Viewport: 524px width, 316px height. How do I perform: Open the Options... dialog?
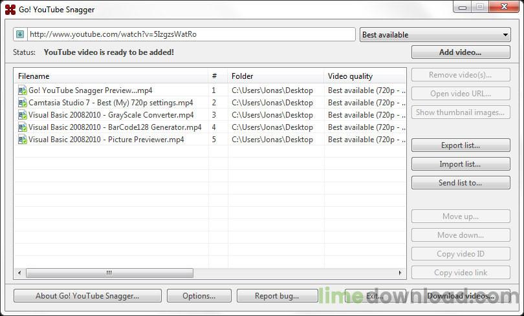pos(199,296)
